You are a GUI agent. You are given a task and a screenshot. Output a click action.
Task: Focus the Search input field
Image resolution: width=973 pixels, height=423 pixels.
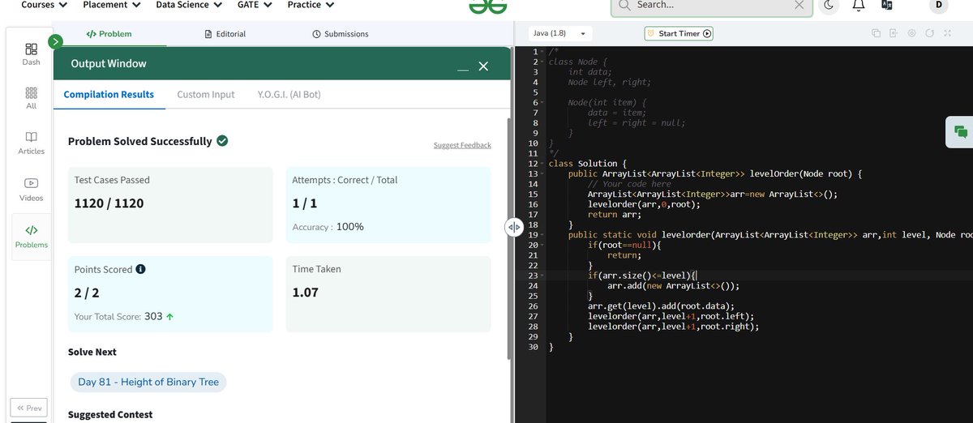(x=712, y=5)
